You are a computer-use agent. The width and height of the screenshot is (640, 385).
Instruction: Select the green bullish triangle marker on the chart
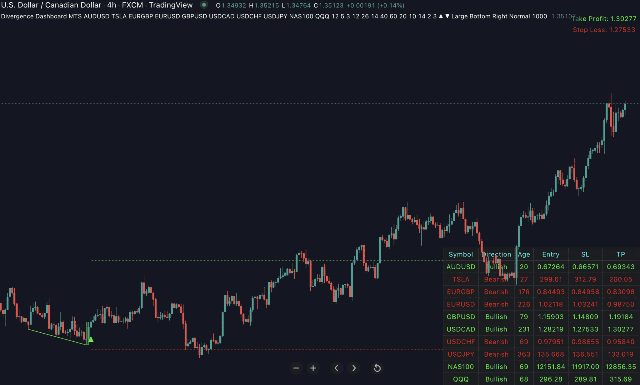pos(91,339)
